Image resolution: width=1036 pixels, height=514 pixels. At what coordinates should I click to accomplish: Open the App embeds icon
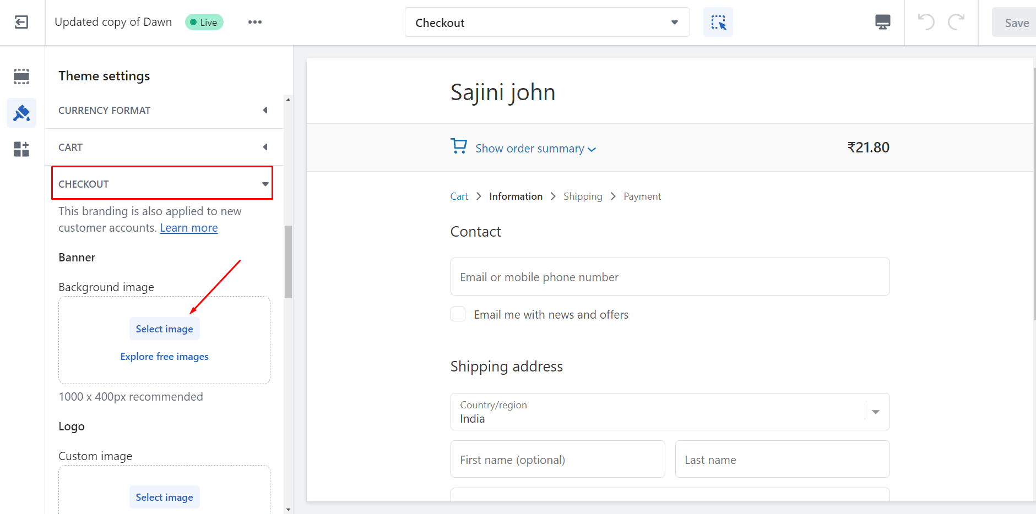[21, 149]
